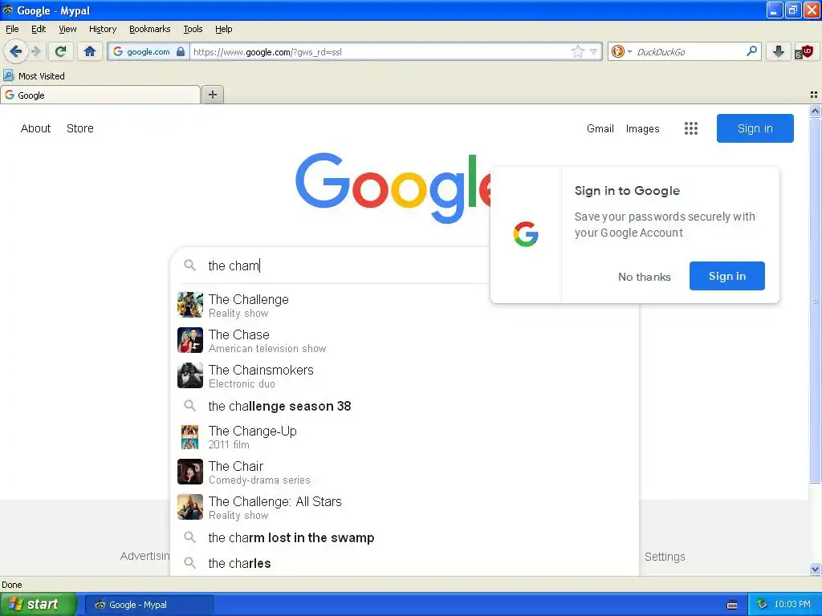Open the Tools menu
This screenshot has width=822, height=616.
193,29
